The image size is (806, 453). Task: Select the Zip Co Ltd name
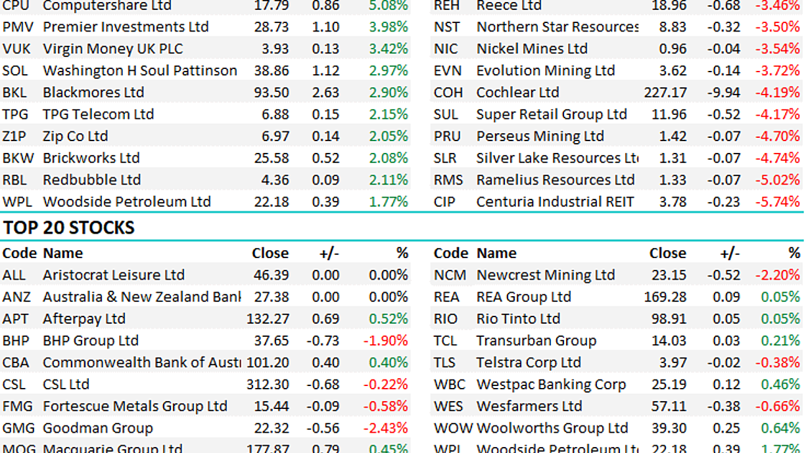tap(75, 136)
